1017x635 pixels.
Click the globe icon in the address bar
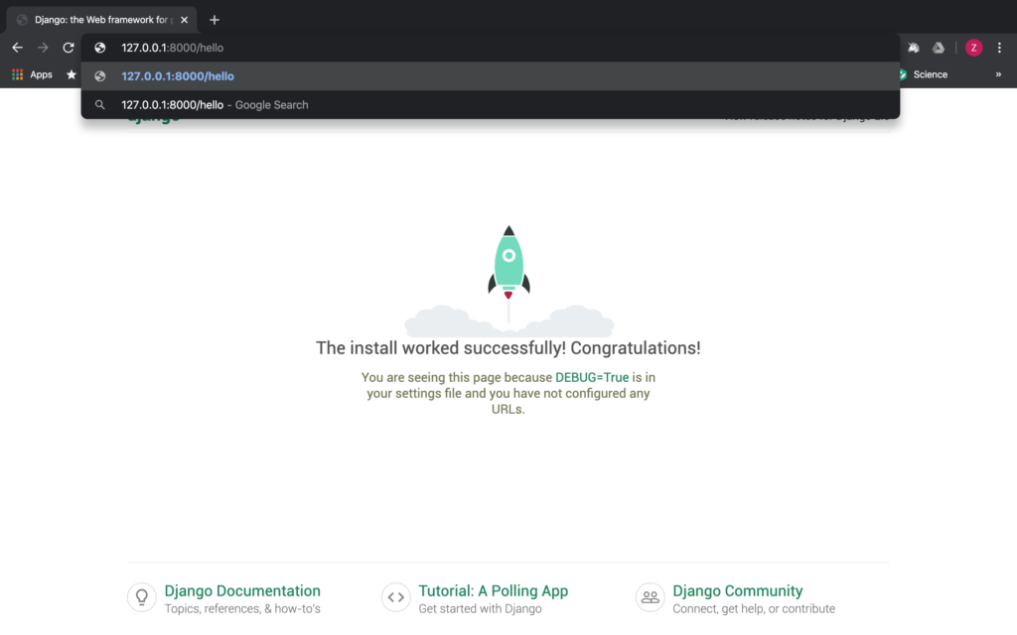pos(100,48)
